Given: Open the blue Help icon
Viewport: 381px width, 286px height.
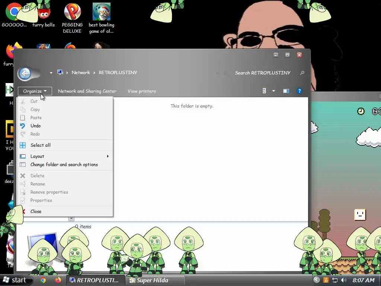Looking at the screenshot, I should [x=300, y=91].
